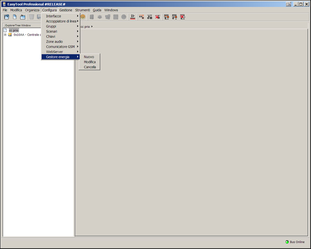Click the open project toolbar icon
Image resolution: width=311 pixels, height=249 pixels.
7,17
